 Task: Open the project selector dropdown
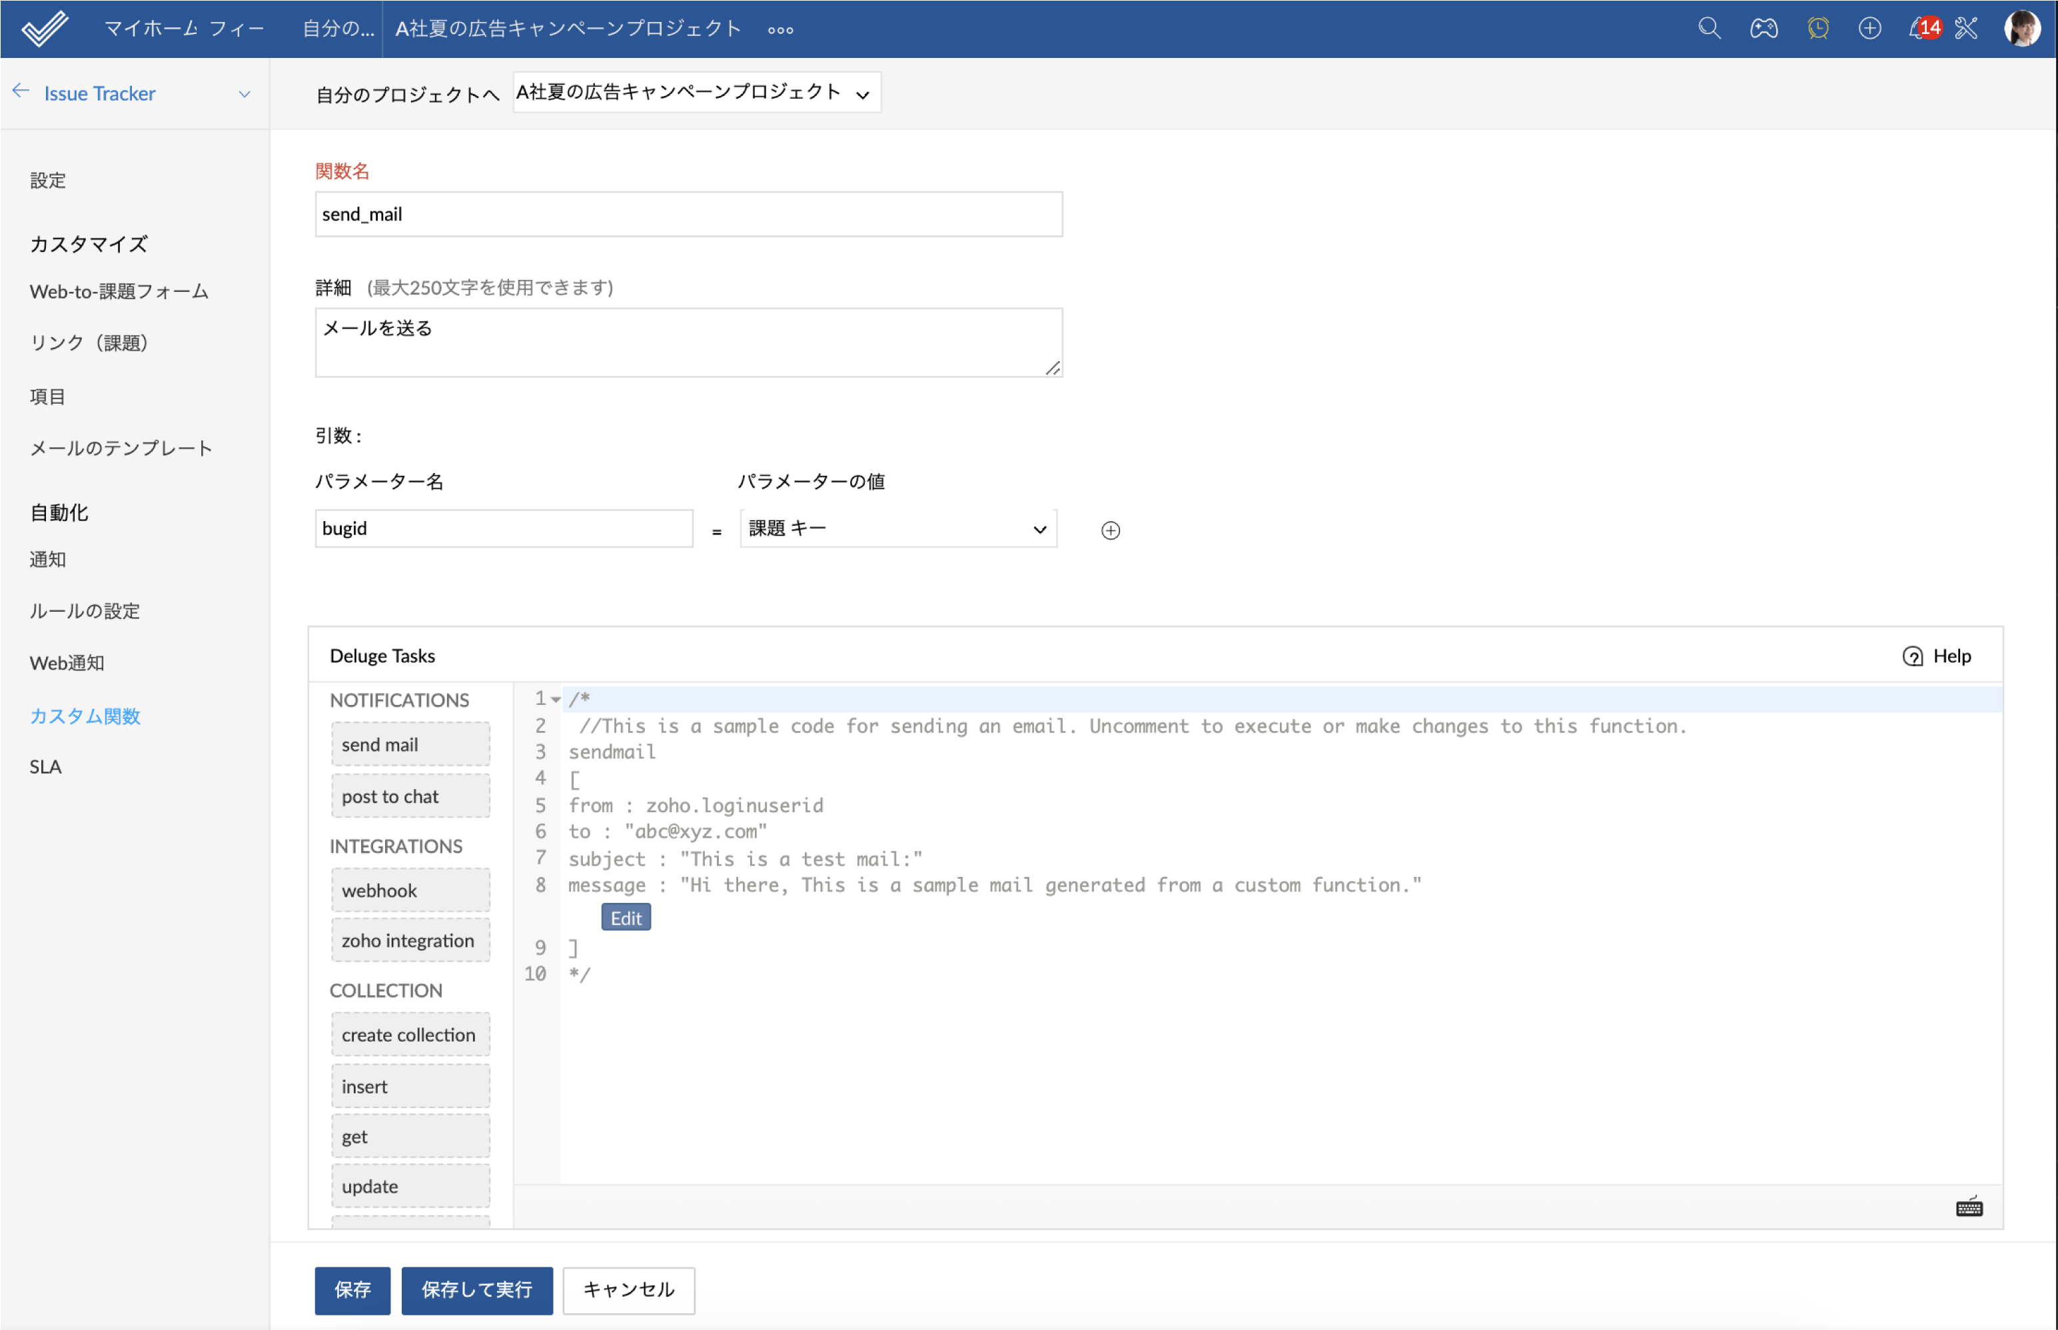(697, 93)
